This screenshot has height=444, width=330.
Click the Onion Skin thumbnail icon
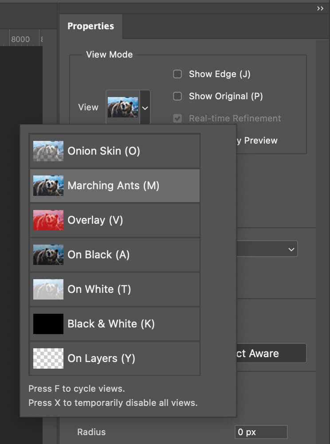tap(48, 151)
